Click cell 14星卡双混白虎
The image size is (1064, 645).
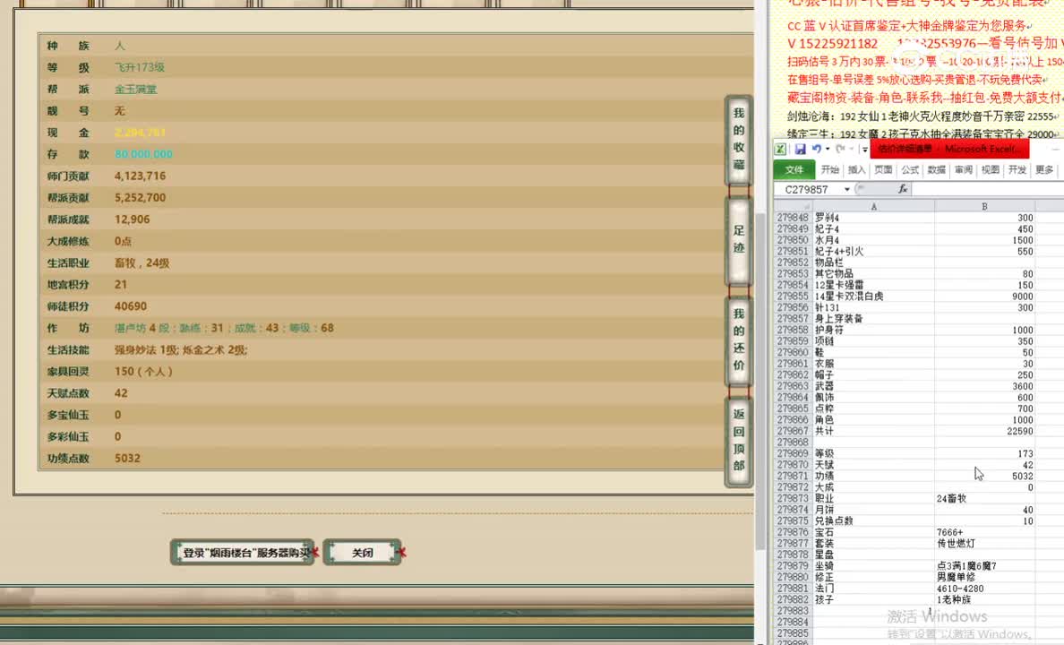coord(873,296)
